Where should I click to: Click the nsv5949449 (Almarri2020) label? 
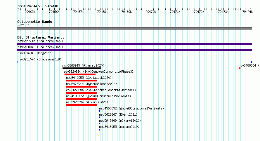tap(120, 121)
